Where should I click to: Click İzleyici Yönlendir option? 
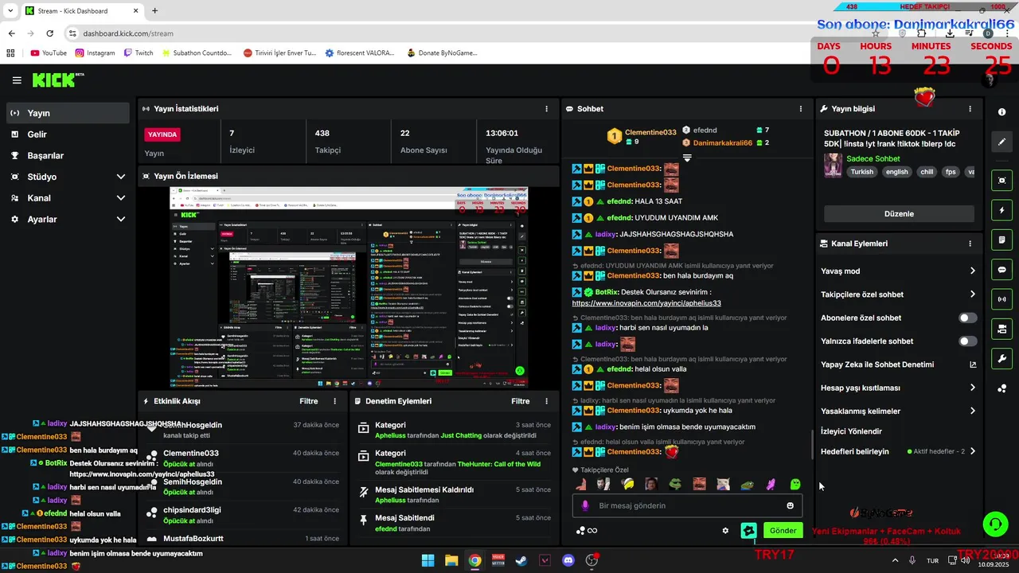point(851,431)
